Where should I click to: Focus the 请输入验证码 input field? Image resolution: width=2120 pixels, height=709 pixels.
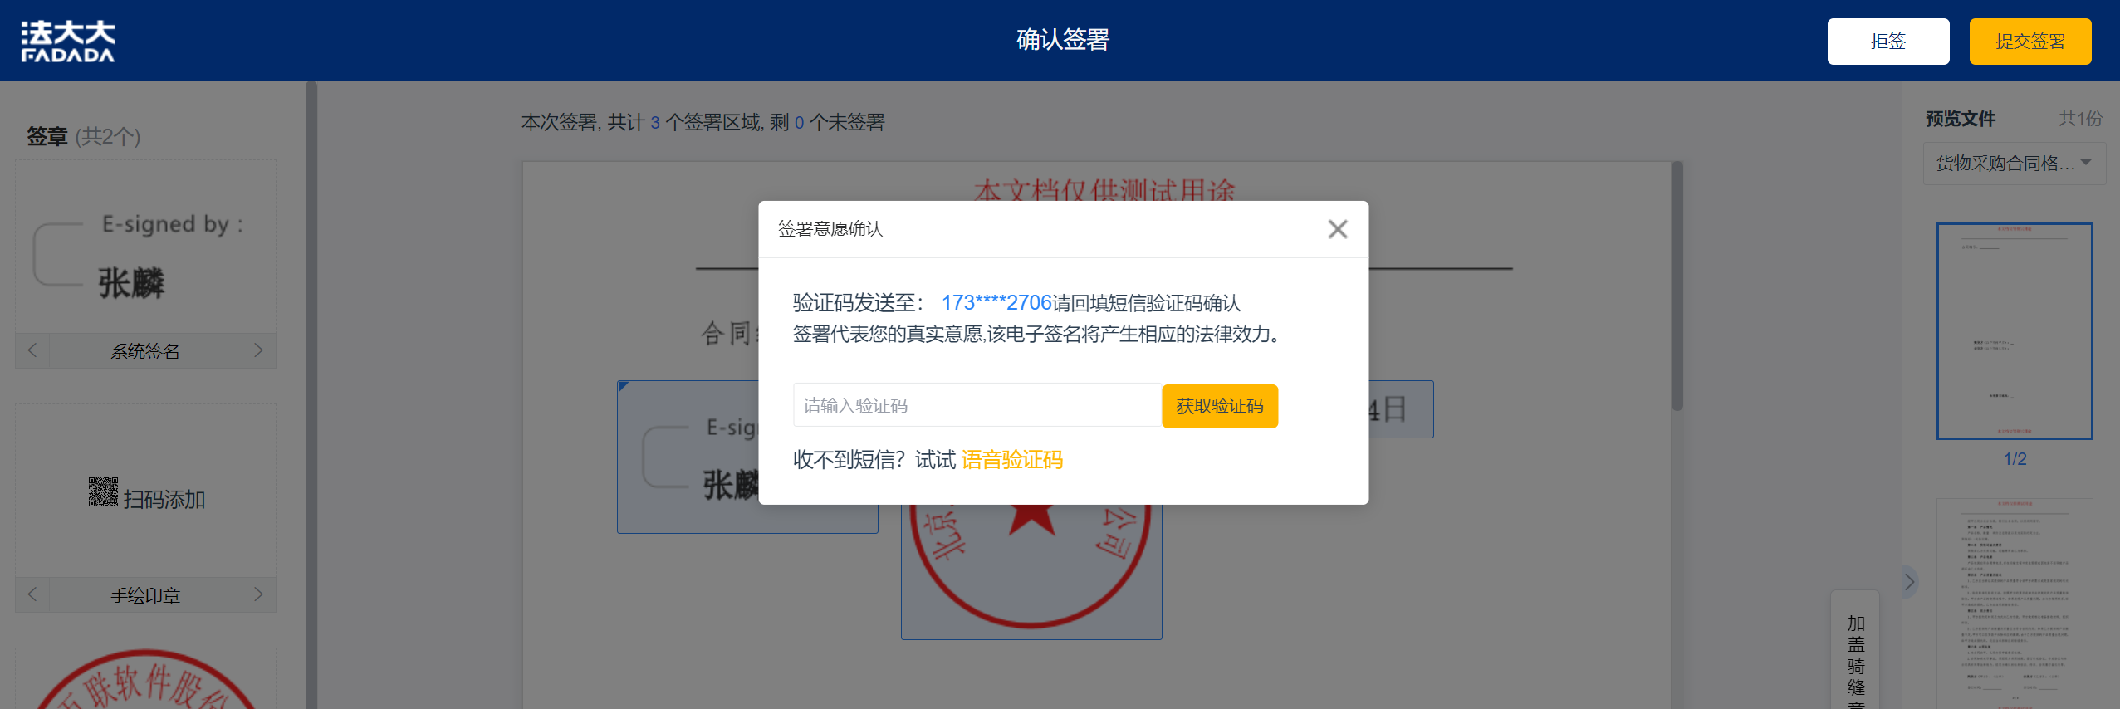(x=977, y=405)
